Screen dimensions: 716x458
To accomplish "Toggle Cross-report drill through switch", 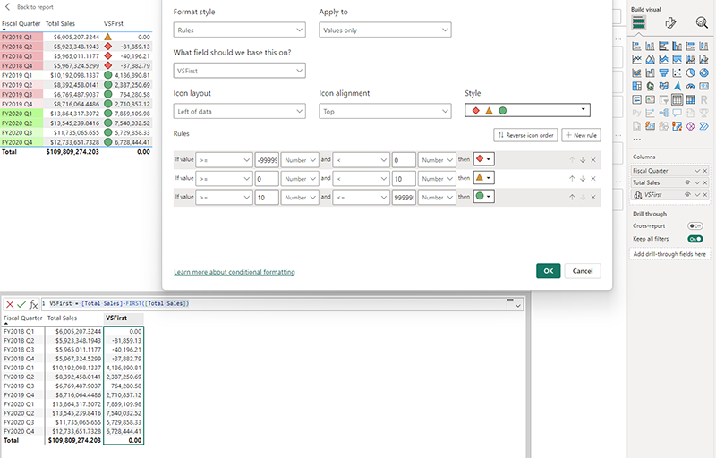I will click(695, 225).
